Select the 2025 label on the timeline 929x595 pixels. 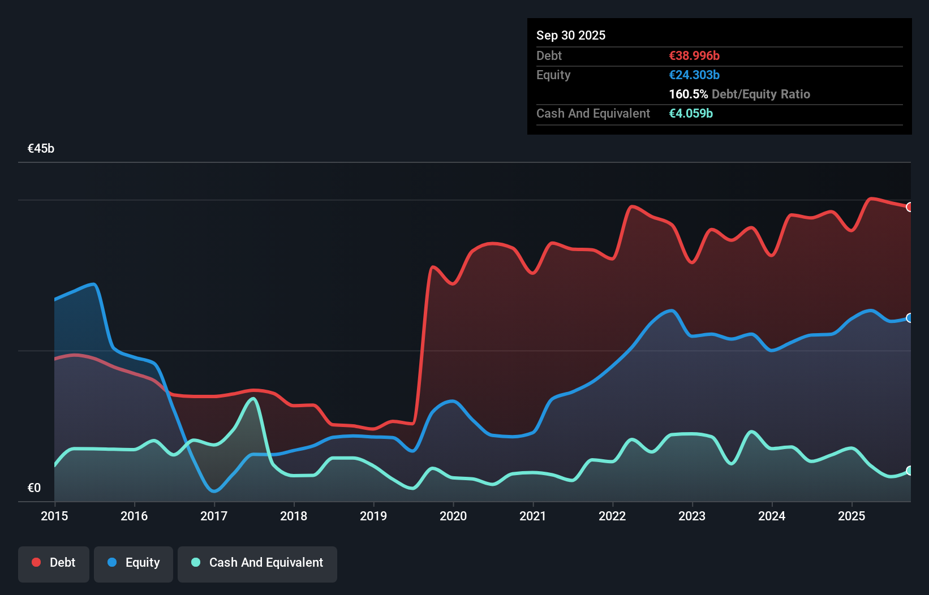coord(852,516)
